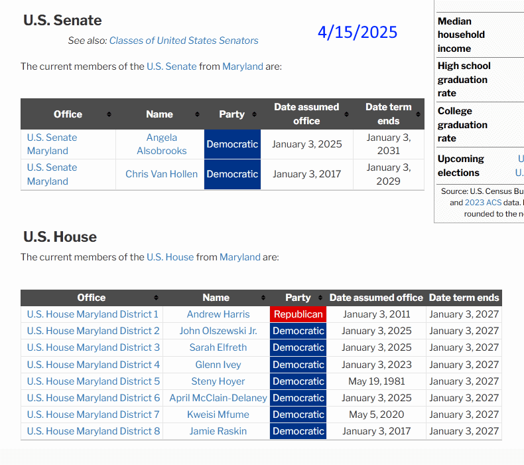Click the U.S. House section heading

(x=60, y=237)
